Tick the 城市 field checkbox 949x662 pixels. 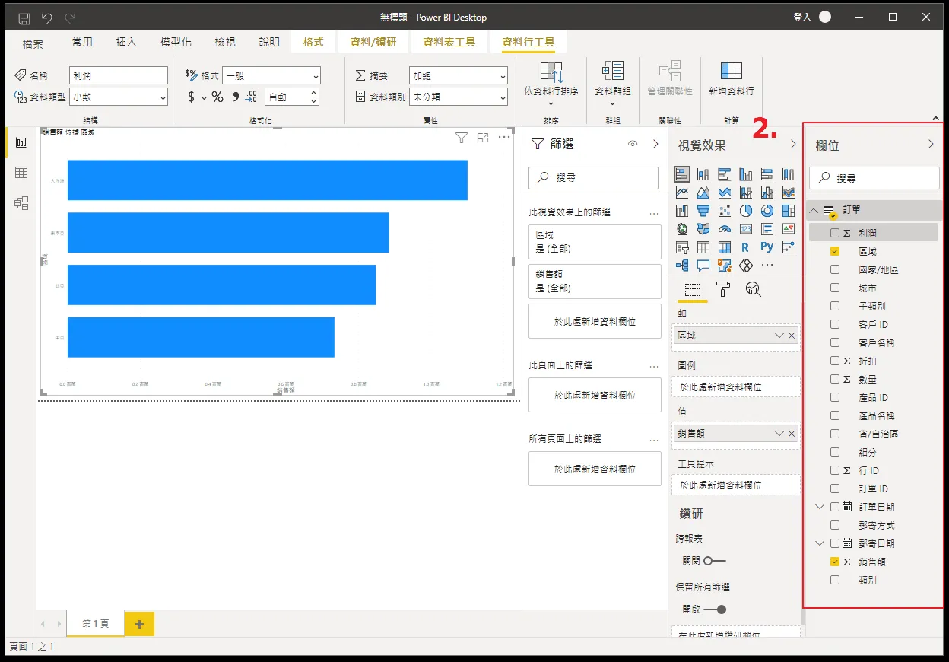coord(835,288)
